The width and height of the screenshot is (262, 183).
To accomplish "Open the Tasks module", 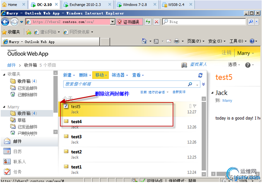I will tap(29, 172).
